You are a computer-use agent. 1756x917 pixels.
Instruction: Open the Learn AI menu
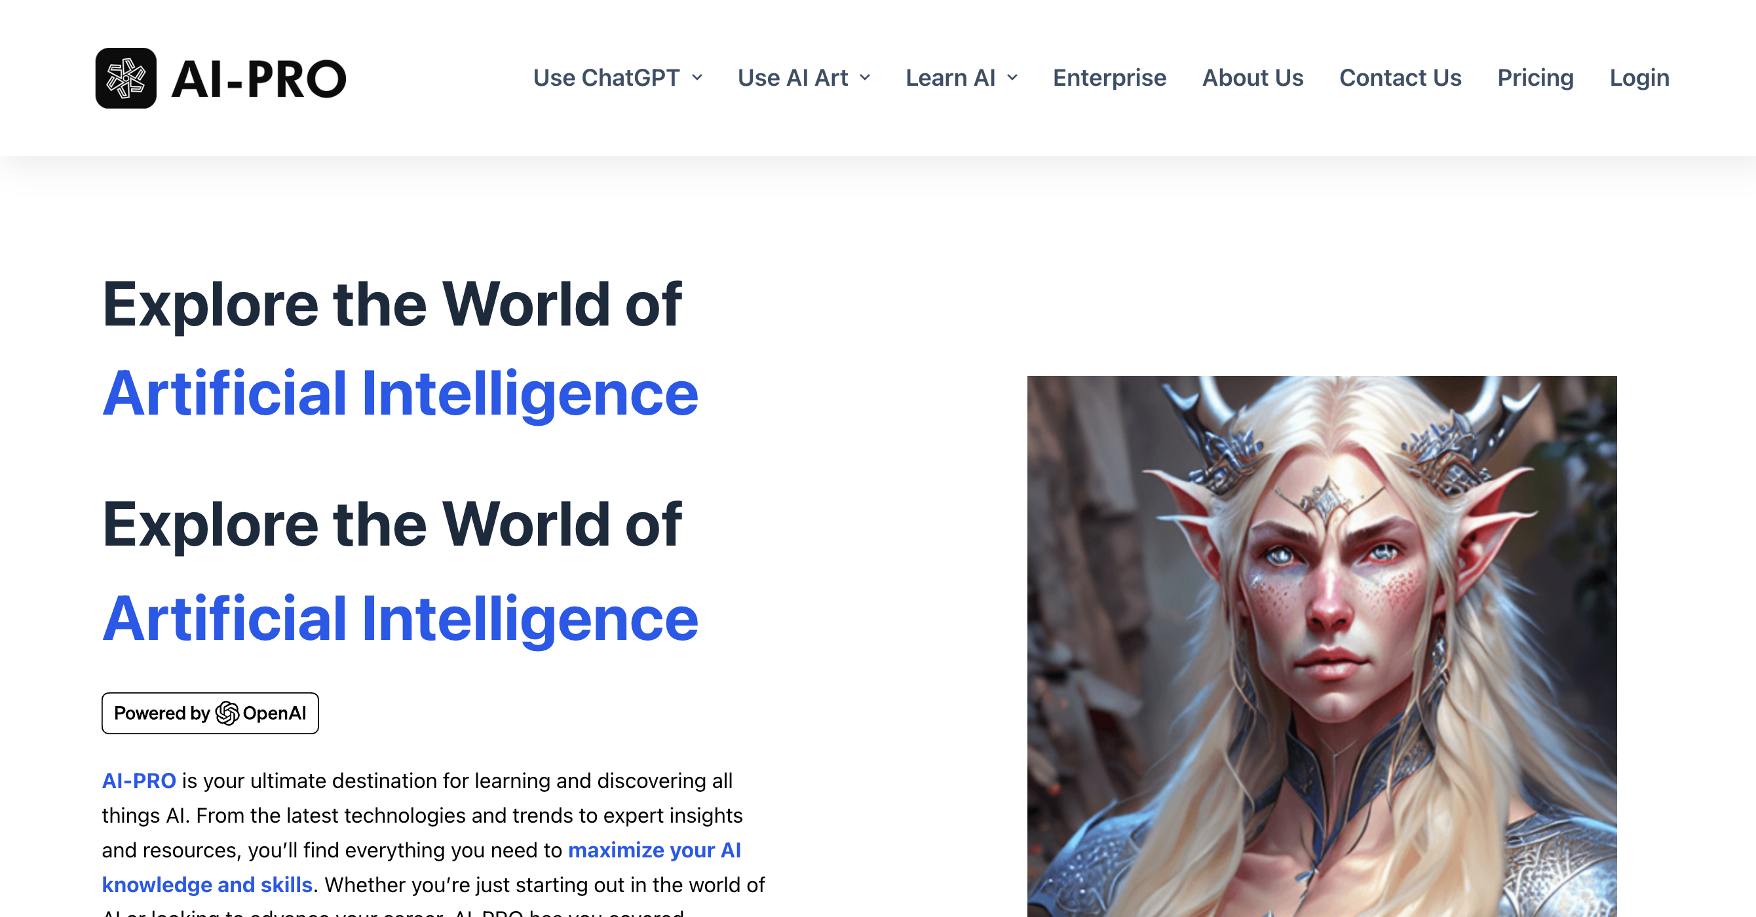[x=961, y=78]
